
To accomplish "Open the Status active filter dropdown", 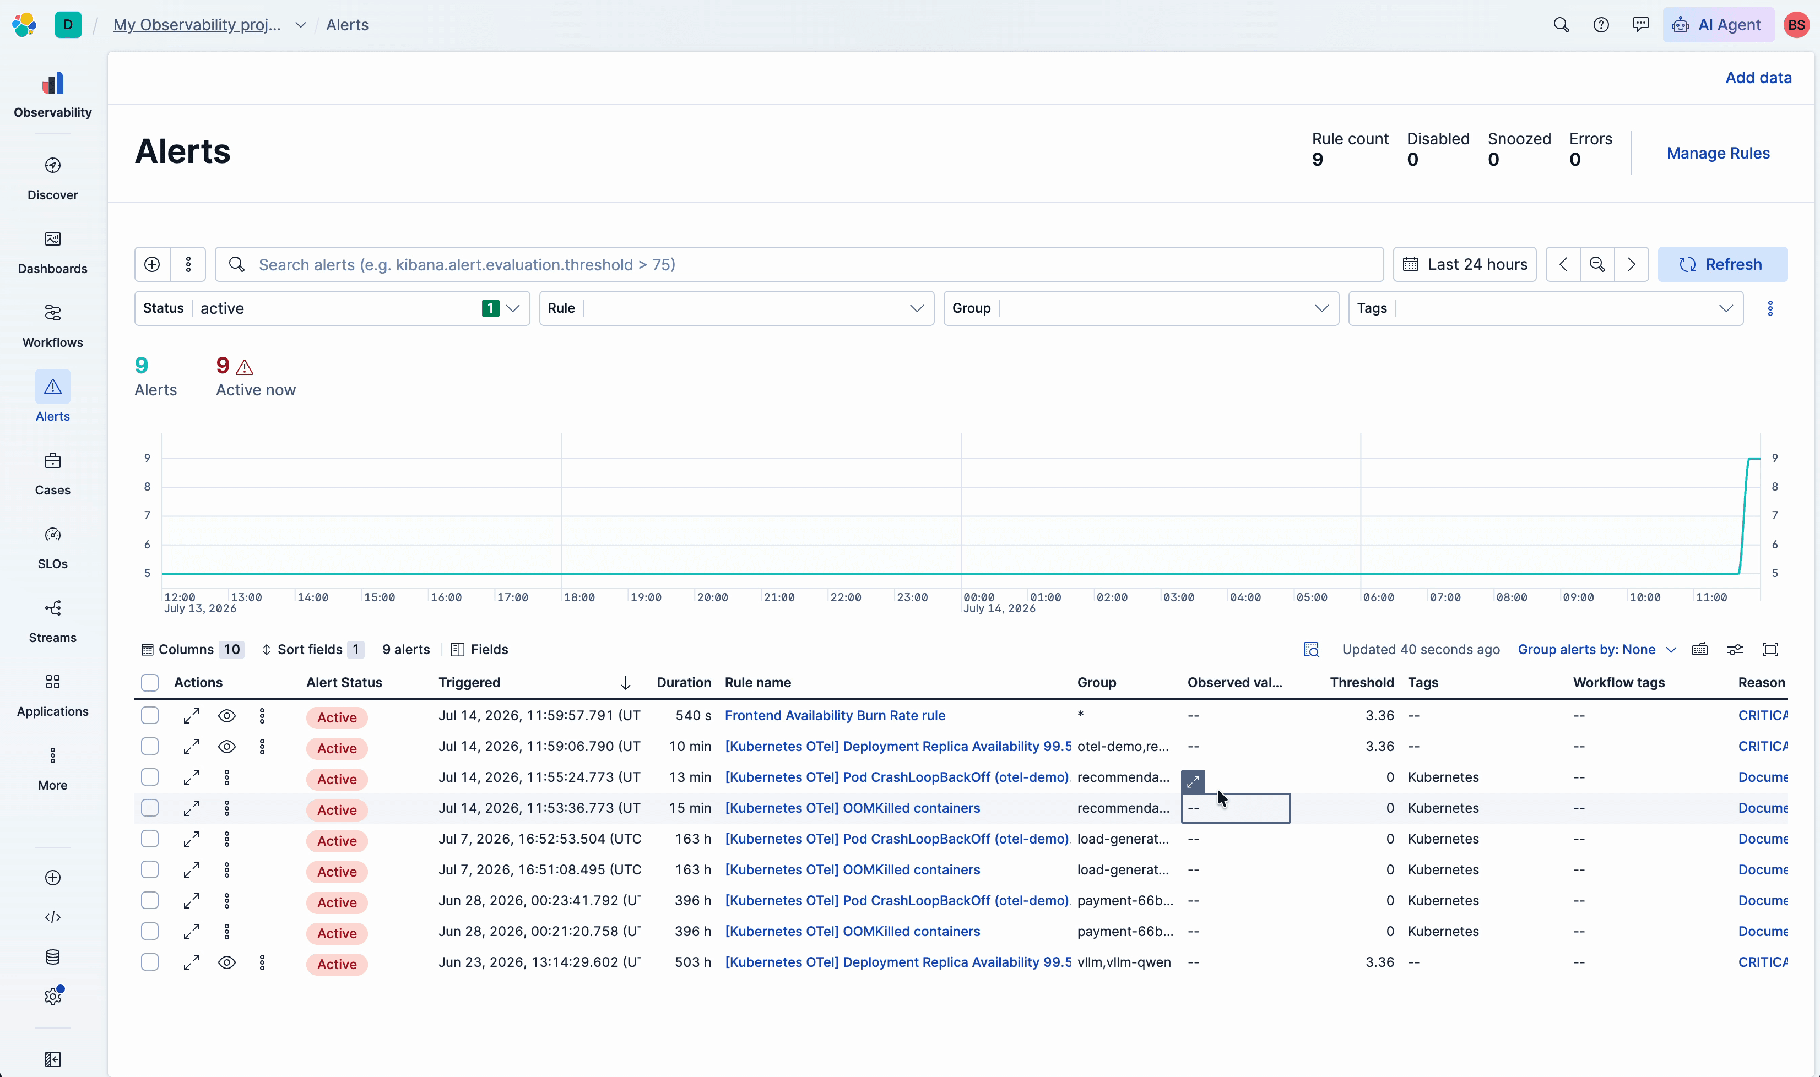I will point(332,308).
